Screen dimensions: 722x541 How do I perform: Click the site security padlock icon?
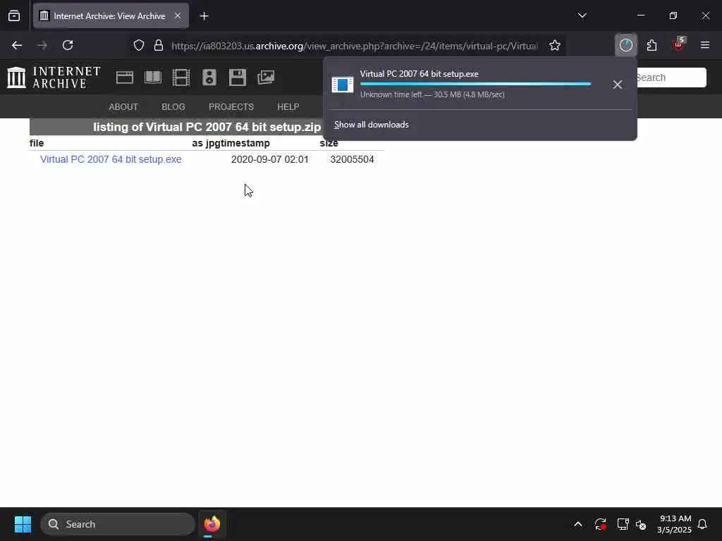coord(159,45)
